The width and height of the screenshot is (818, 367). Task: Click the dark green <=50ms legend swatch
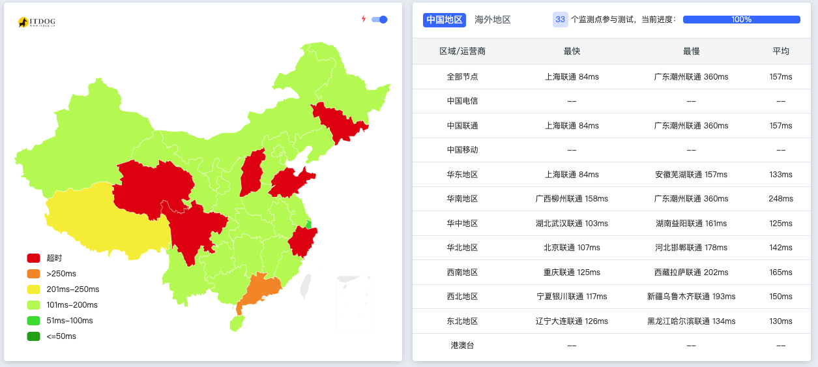pyautogui.click(x=34, y=336)
